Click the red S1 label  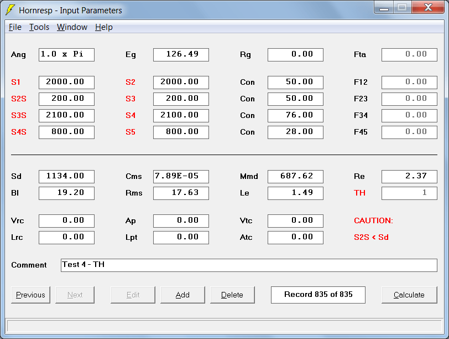(15, 83)
